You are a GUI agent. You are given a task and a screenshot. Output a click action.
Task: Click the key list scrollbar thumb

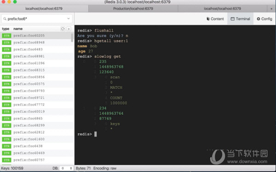click(x=72, y=38)
